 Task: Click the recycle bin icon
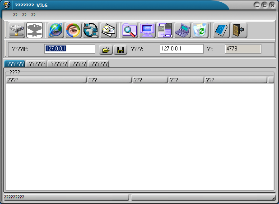(200, 30)
